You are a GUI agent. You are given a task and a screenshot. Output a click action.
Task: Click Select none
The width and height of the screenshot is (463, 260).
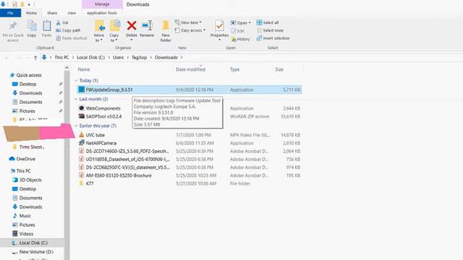(x=270, y=30)
